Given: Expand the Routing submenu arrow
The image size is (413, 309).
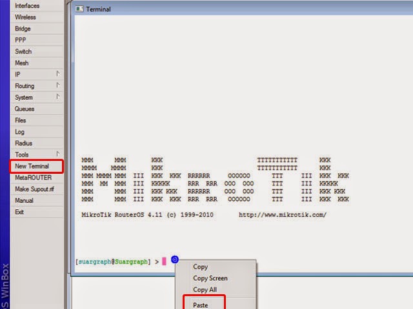Looking at the screenshot, I should tap(58, 86).
